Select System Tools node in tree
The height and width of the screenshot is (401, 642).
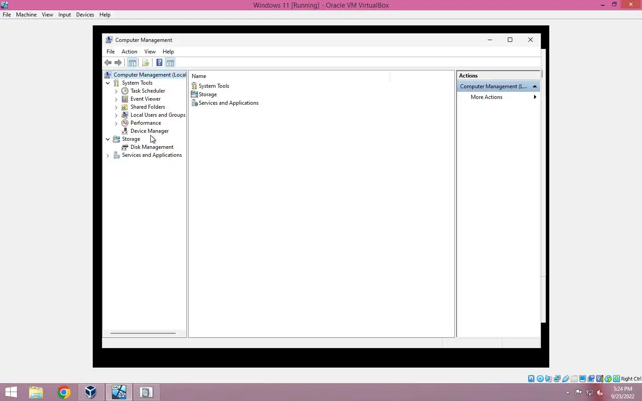pyautogui.click(x=137, y=83)
